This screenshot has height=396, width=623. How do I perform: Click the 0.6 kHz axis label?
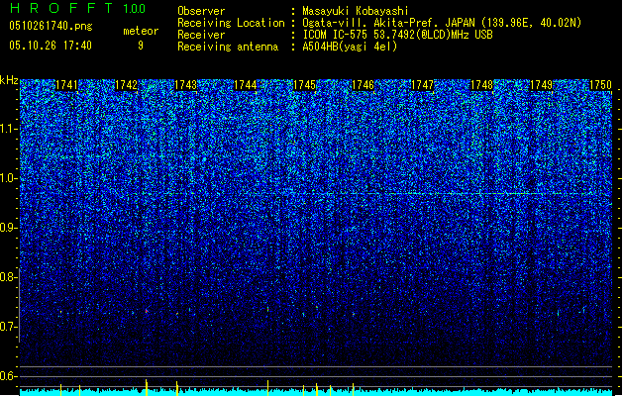pos(9,376)
